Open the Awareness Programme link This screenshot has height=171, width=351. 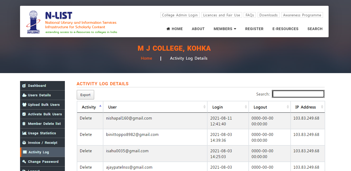point(302,15)
